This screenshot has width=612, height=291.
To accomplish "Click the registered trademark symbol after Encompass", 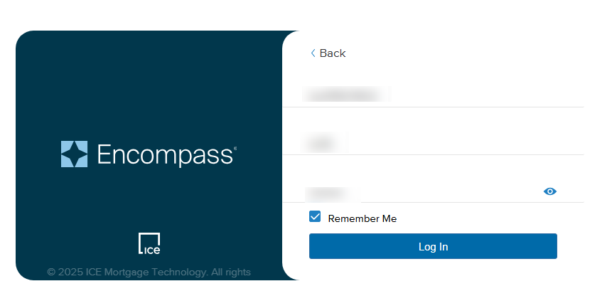I will (x=235, y=149).
